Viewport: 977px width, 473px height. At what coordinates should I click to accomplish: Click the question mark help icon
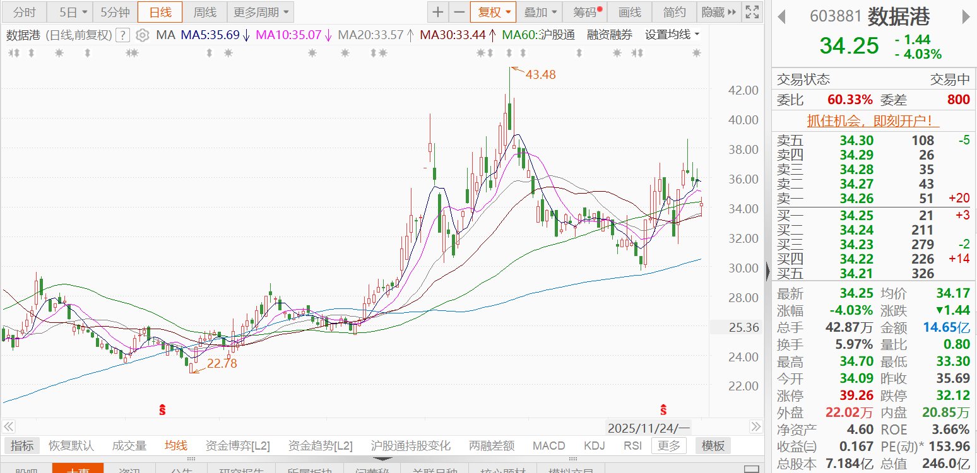124,35
